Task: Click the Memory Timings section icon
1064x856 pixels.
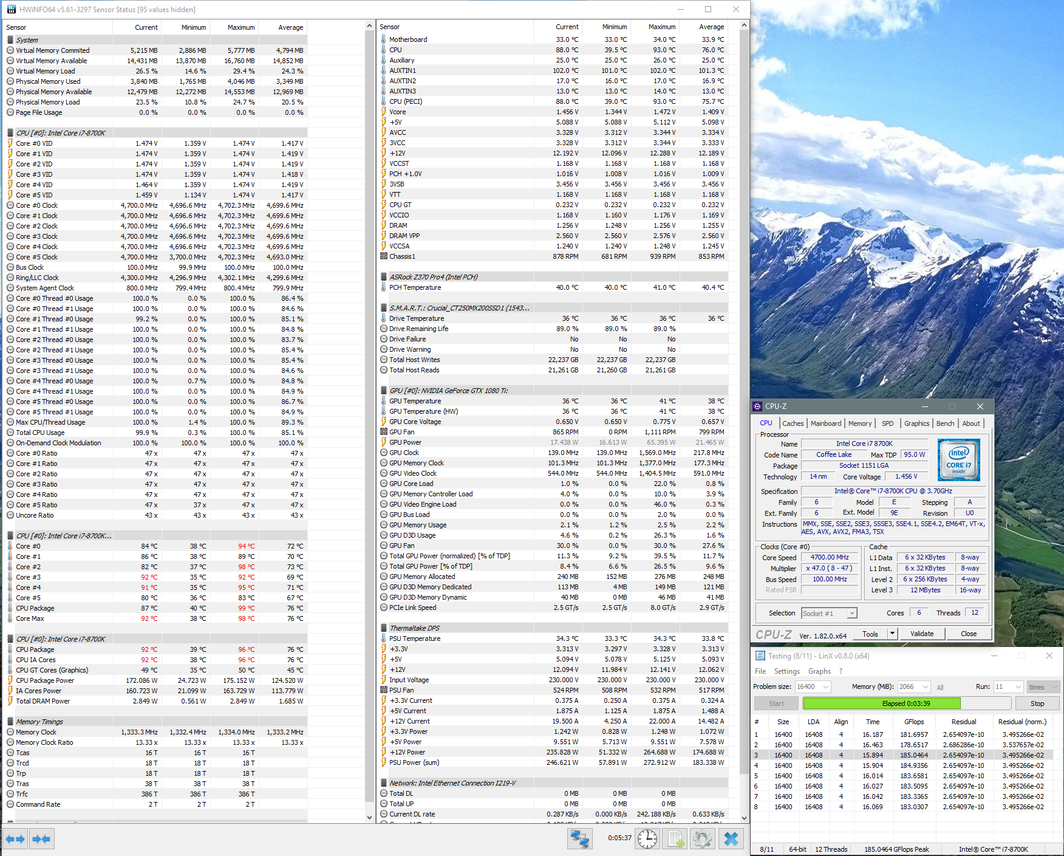Action: pos(10,722)
